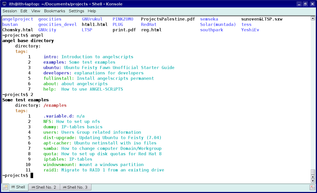This screenshot has height=193, width=317.
Task: Click the 'about: about angelscripts' line
Action: (76, 84)
